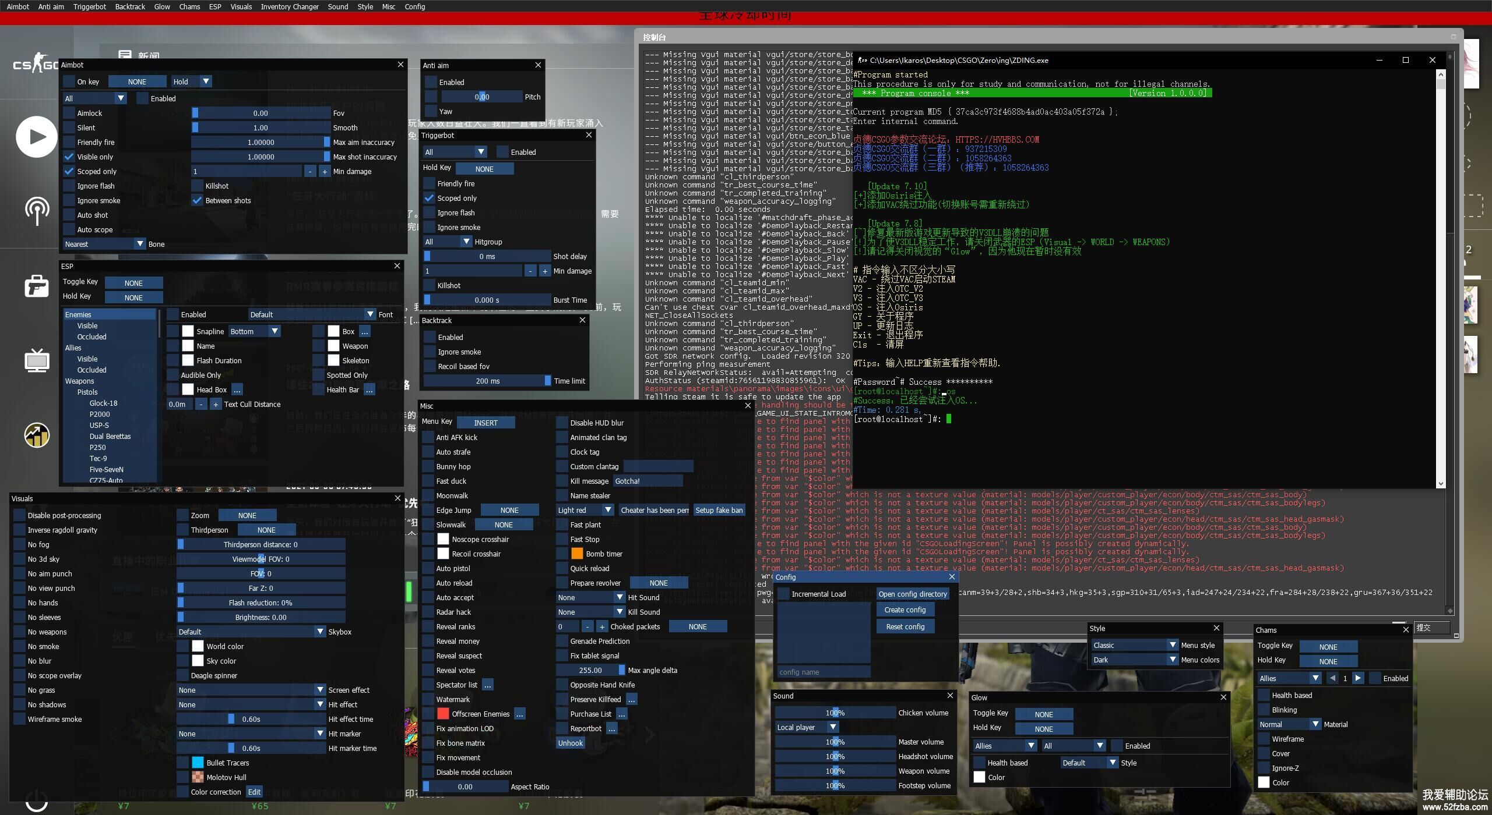This screenshot has width=1492, height=815.
Task: Toggle Bunny hop checkbox
Action: pyautogui.click(x=428, y=467)
